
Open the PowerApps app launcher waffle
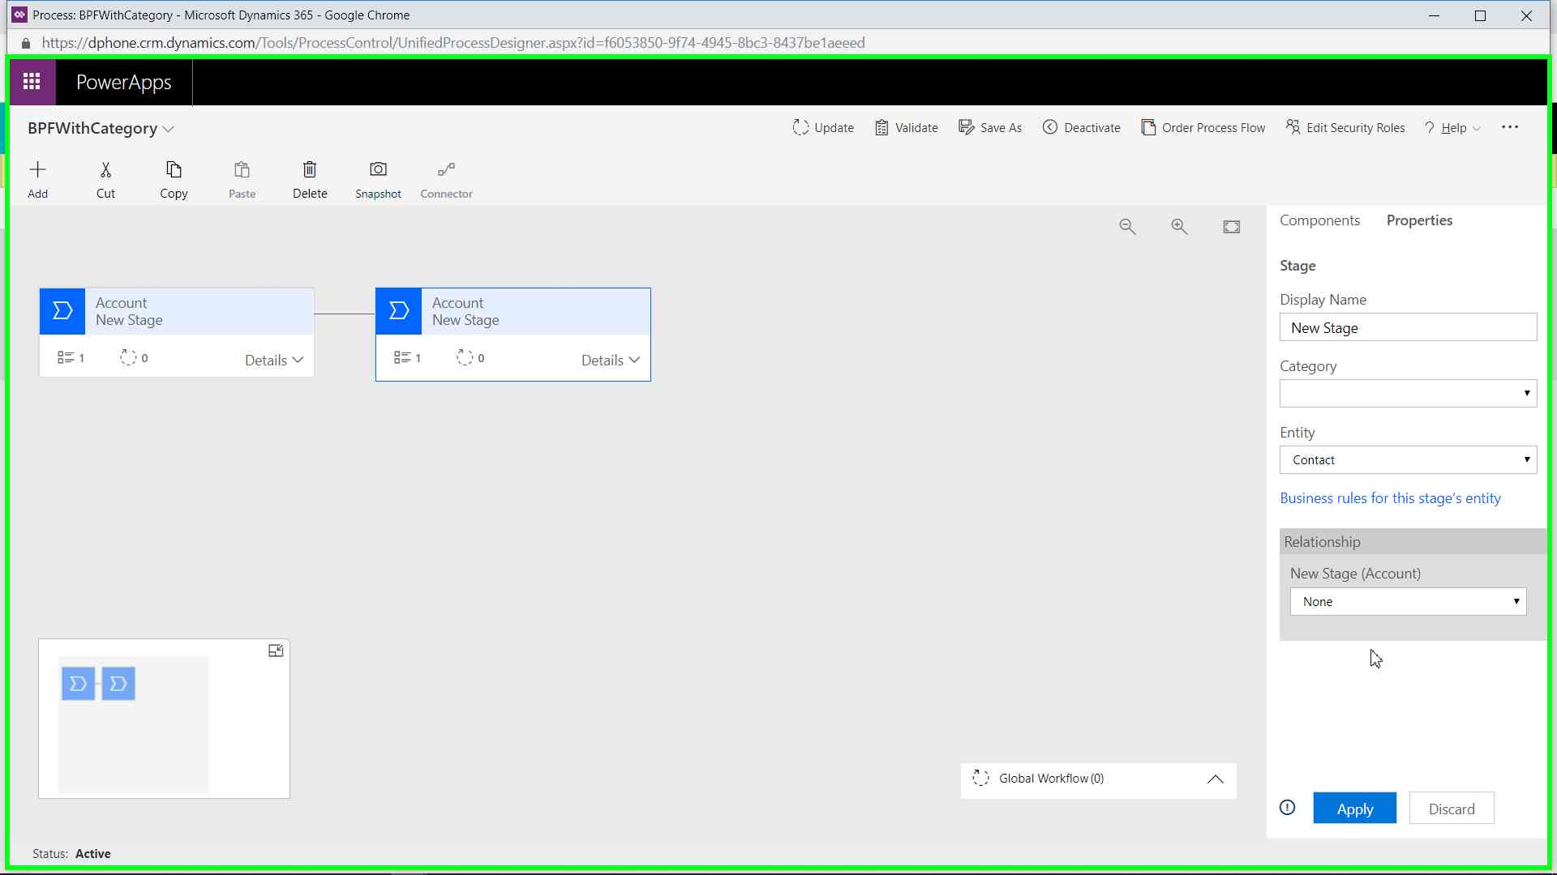(32, 82)
